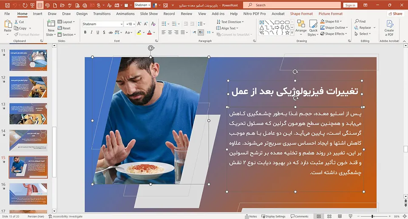Insert a New Slide
This screenshot has width=408, height=219.
[51, 28]
